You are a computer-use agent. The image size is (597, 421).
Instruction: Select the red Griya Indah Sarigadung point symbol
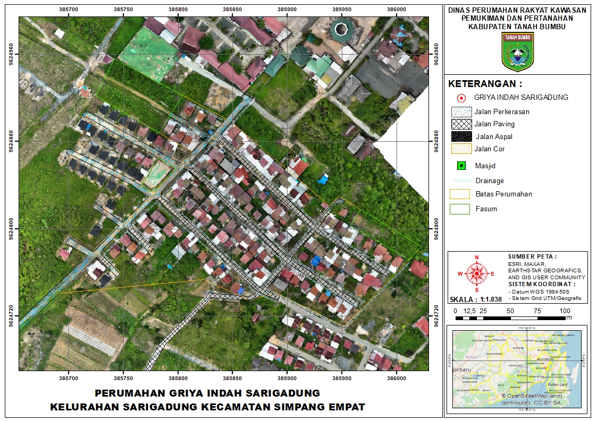tap(461, 98)
